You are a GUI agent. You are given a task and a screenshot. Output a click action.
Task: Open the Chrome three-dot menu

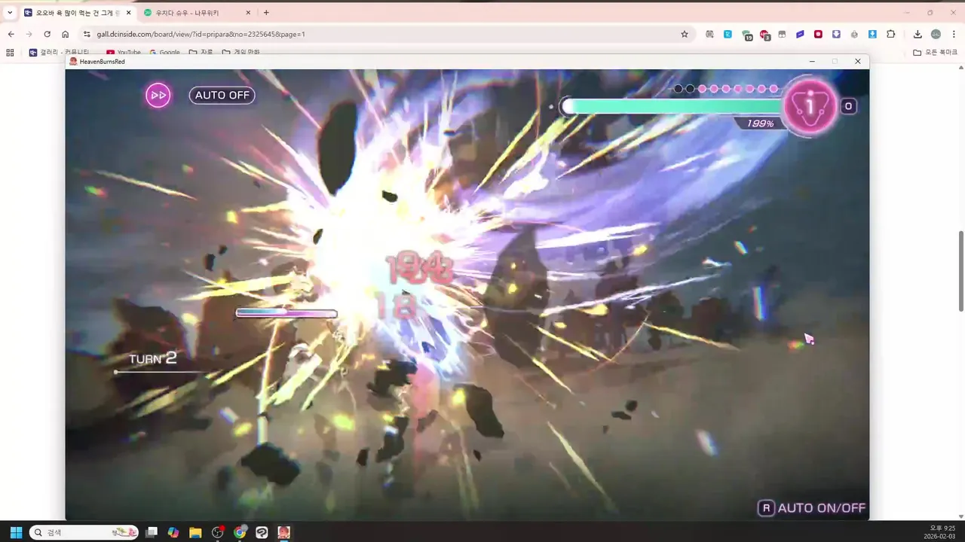(x=954, y=34)
